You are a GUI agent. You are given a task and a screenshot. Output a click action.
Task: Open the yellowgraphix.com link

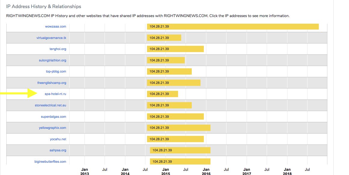click(52, 128)
